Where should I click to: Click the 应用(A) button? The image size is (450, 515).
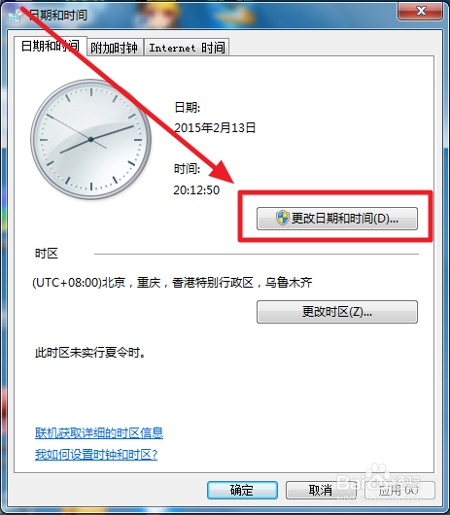pyautogui.click(x=399, y=490)
